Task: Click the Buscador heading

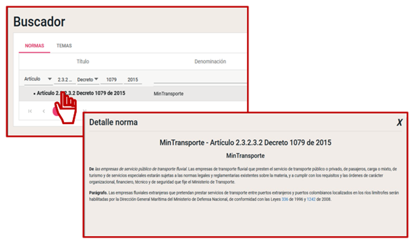Action: (x=39, y=22)
